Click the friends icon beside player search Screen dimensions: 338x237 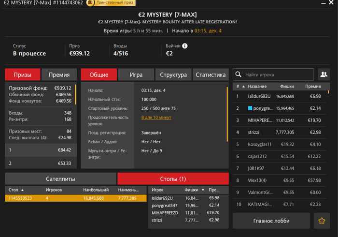pos(323,74)
